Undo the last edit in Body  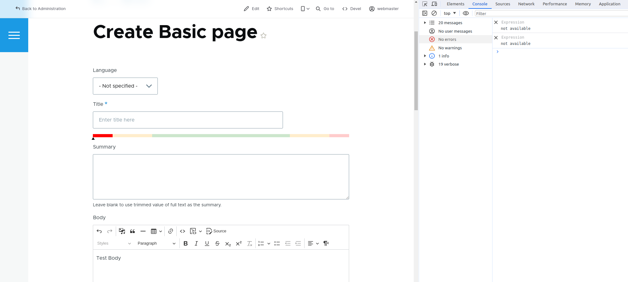pyautogui.click(x=99, y=231)
